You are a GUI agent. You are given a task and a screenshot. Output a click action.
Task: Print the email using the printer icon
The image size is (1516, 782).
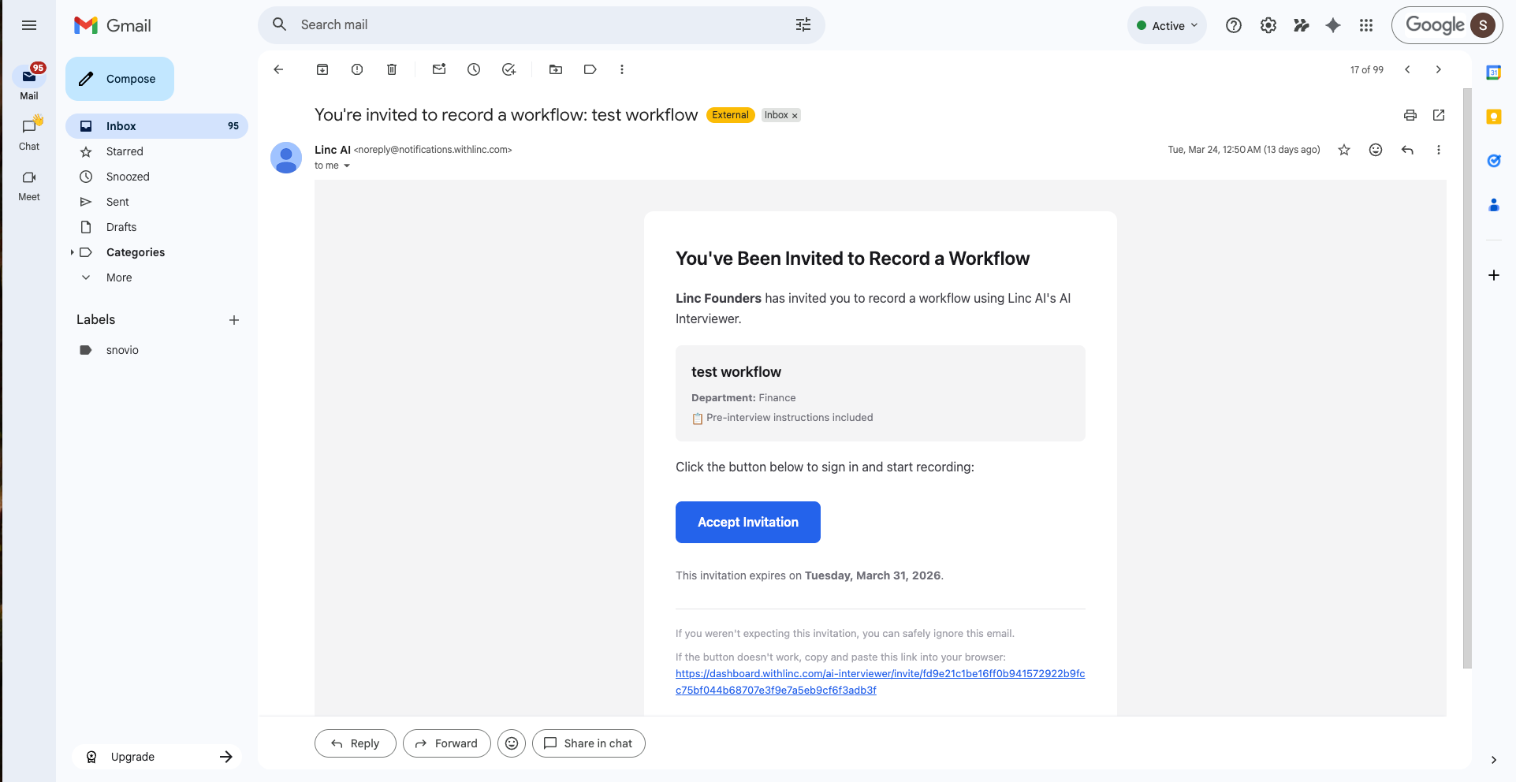tap(1410, 115)
